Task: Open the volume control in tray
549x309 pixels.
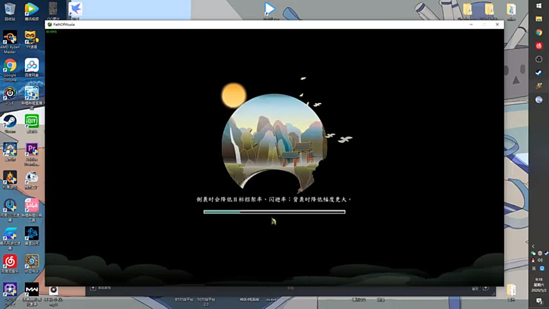Action: tap(540, 260)
